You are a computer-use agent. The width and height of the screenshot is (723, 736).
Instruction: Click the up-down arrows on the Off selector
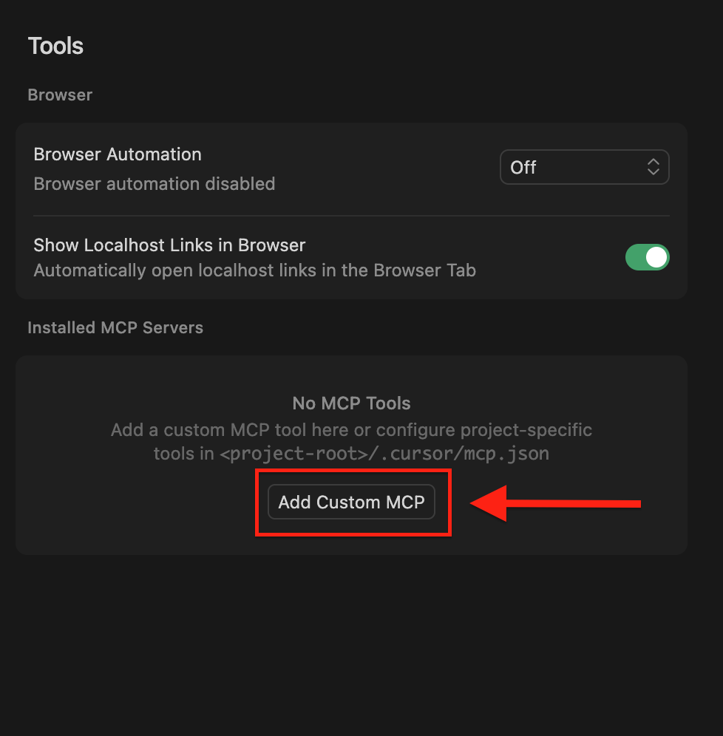pos(654,167)
